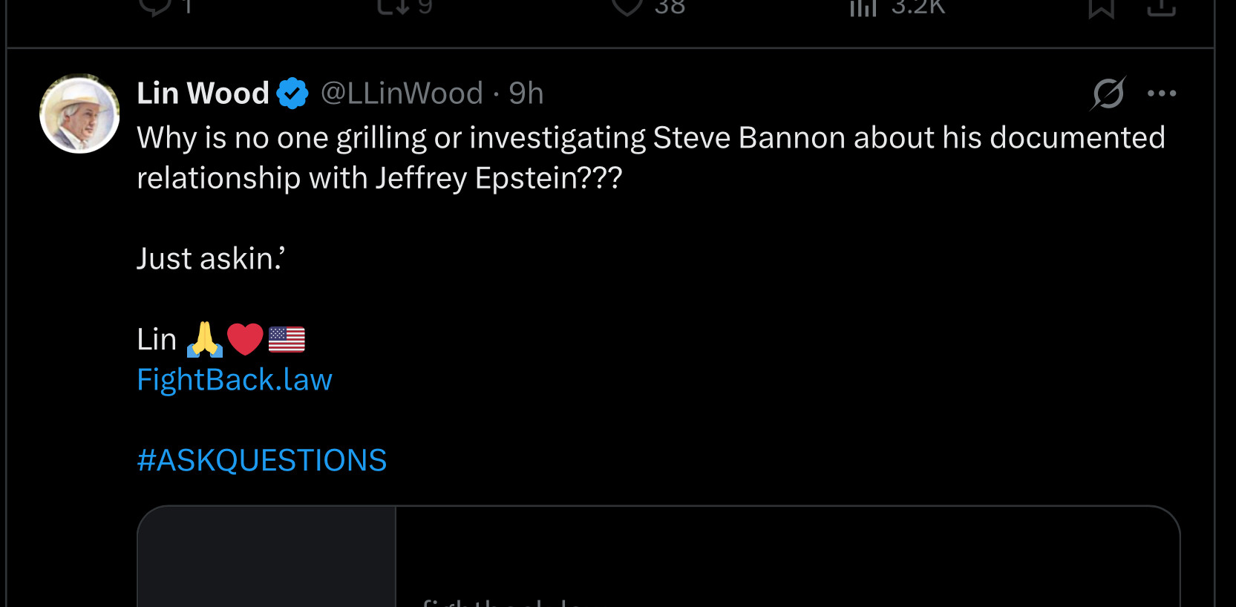Open the @LLinWood handle
This screenshot has height=607, width=1236.
click(x=402, y=93)
